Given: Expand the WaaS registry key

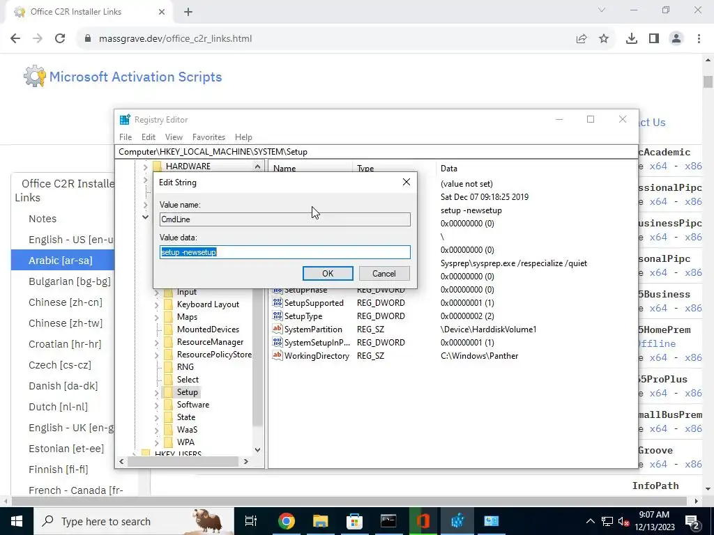Looking at the screenshot, I should [157, 430].
